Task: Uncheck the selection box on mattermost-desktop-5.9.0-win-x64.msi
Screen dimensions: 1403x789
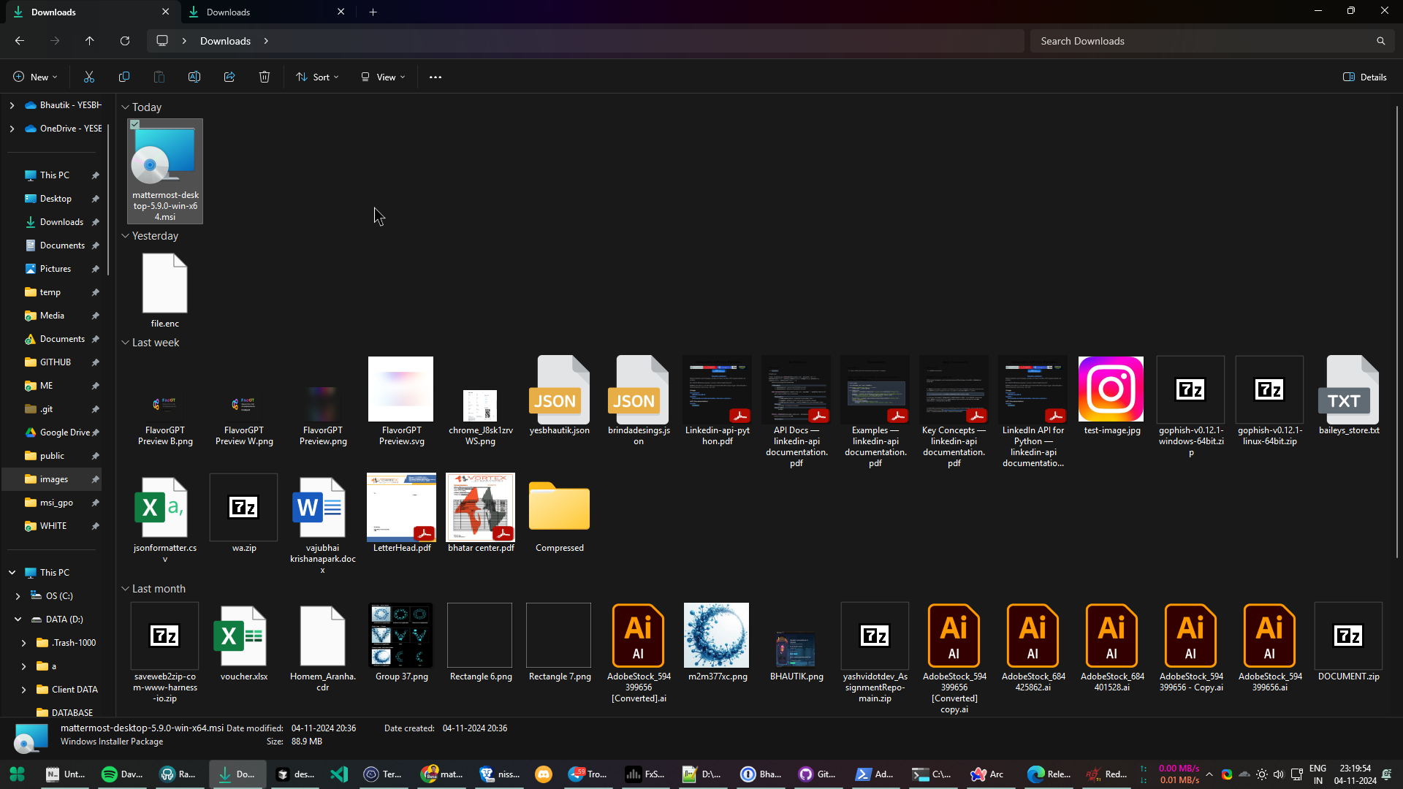Action: (134, 125)
